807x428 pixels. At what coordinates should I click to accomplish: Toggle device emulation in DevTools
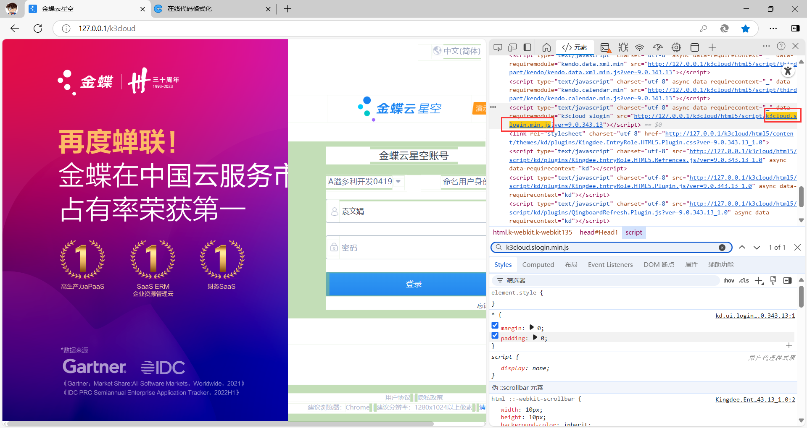[x=512, y=47]
